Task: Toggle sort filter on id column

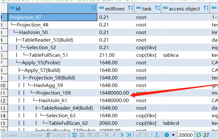Action: [x=94, y=8]
